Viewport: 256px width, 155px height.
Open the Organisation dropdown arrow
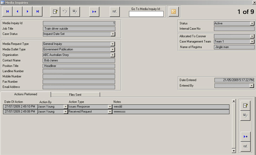[x=113, y=55]
